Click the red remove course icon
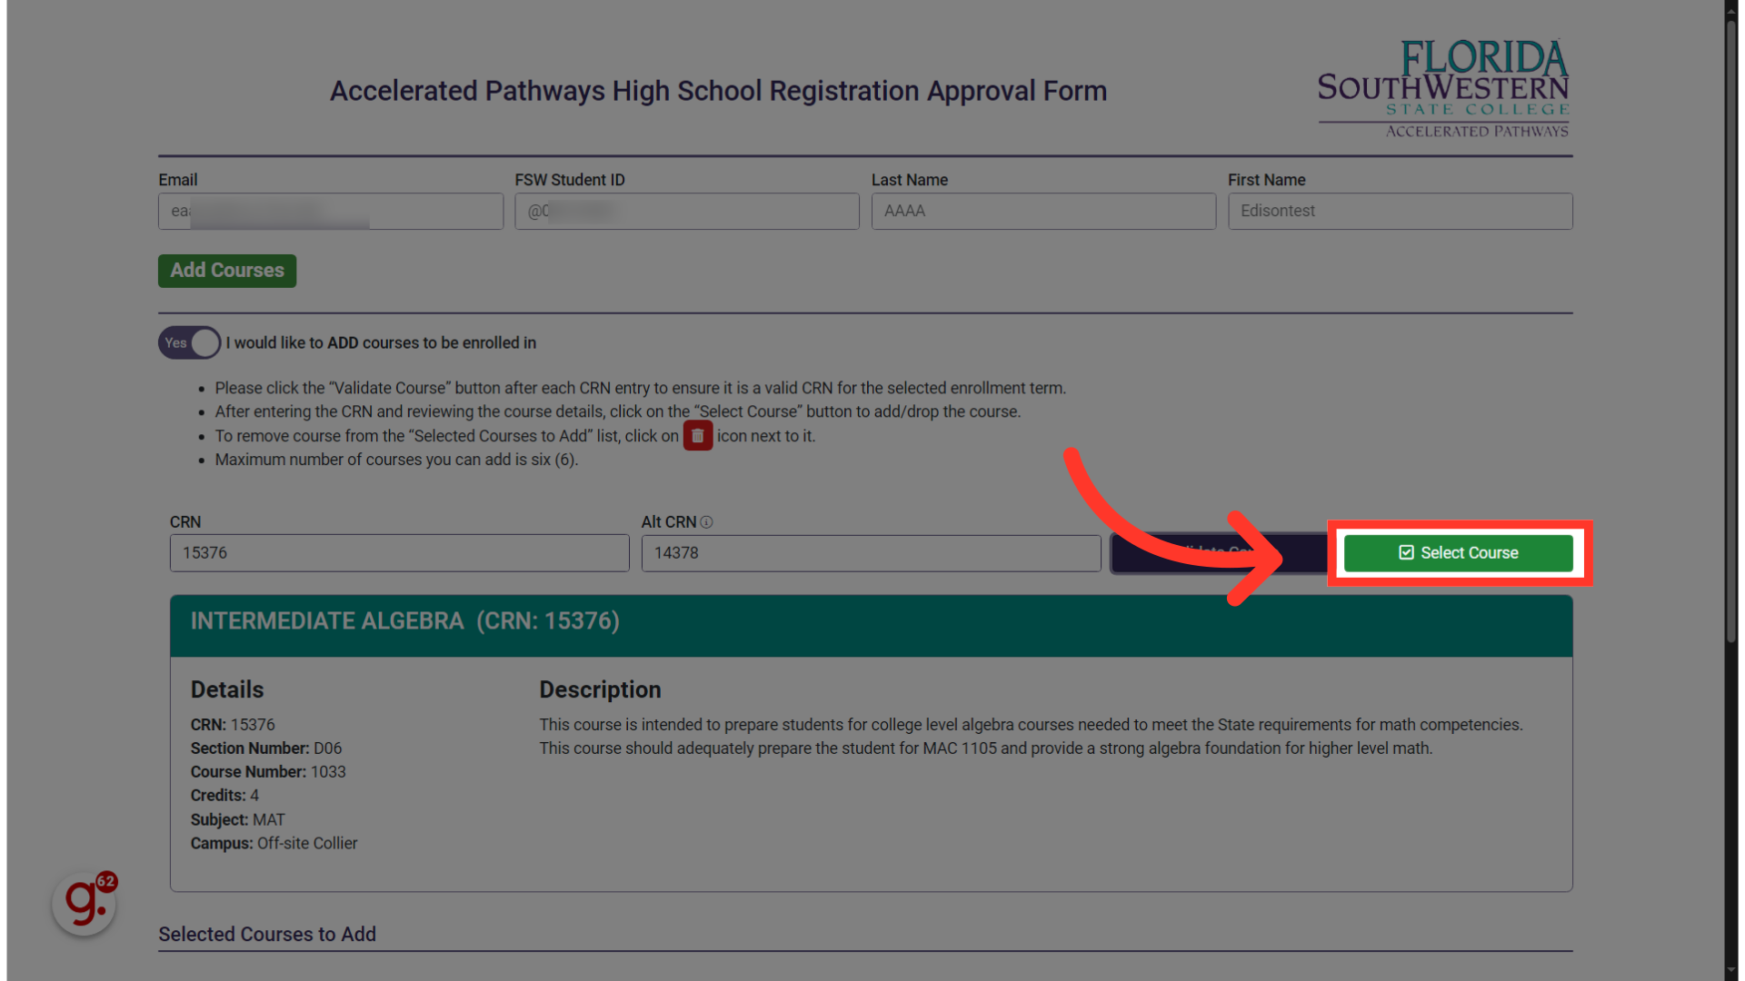The width and height of the screenshot is (1745, 981). click(699, 435)
